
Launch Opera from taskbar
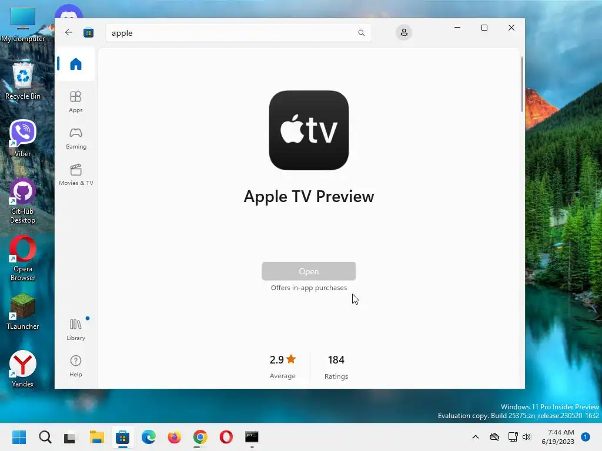click(x=226, y=437)
